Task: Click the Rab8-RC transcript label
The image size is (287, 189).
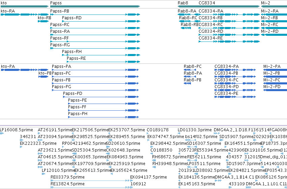Action: point(188,18)
